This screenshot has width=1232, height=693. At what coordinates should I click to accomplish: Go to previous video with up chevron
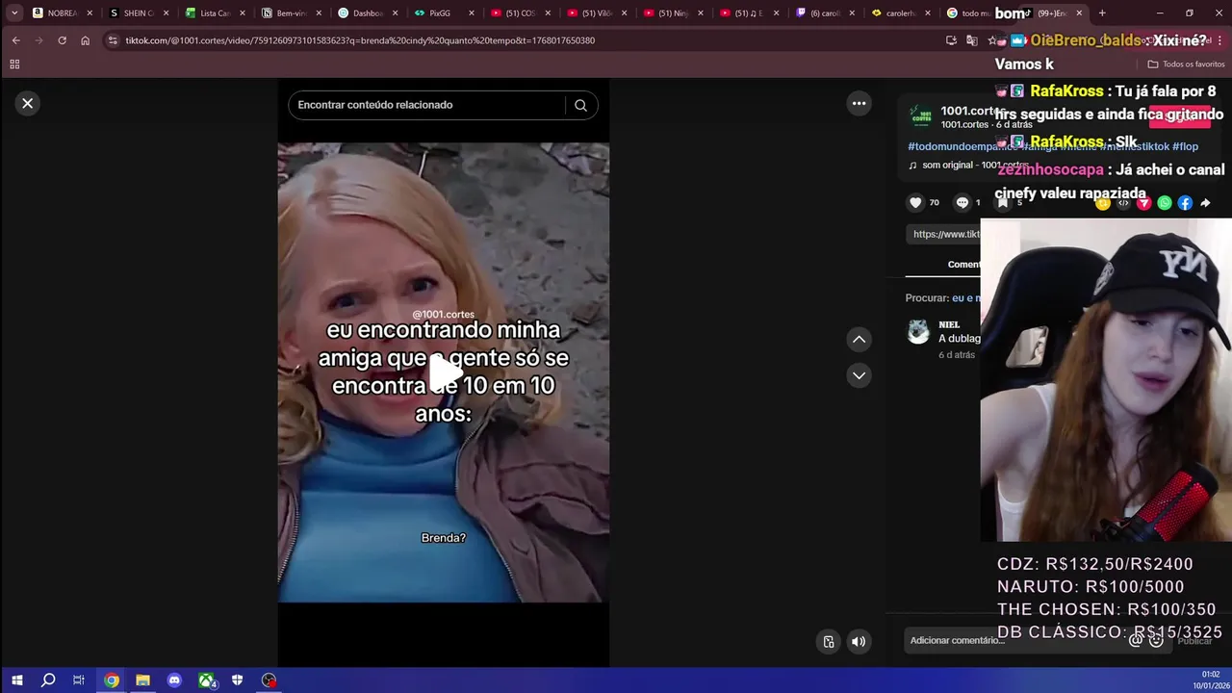point(859,339)
